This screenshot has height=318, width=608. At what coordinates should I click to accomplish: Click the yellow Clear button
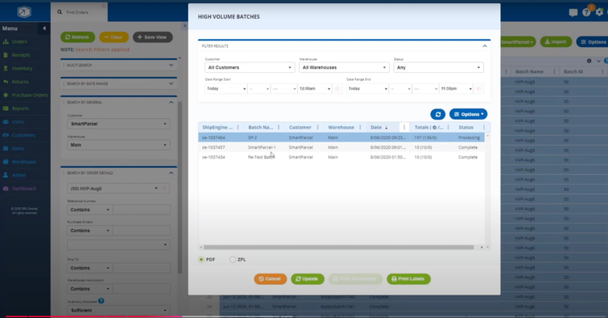click(x=114, y=37)
